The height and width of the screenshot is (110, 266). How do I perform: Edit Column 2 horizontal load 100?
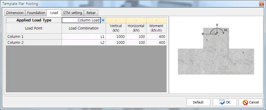click(x=136, y=43)
